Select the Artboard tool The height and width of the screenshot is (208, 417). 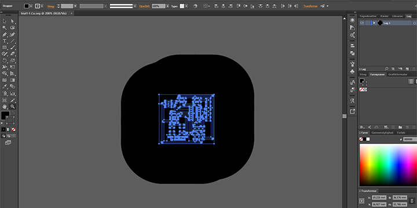click(x=5, y=100)
